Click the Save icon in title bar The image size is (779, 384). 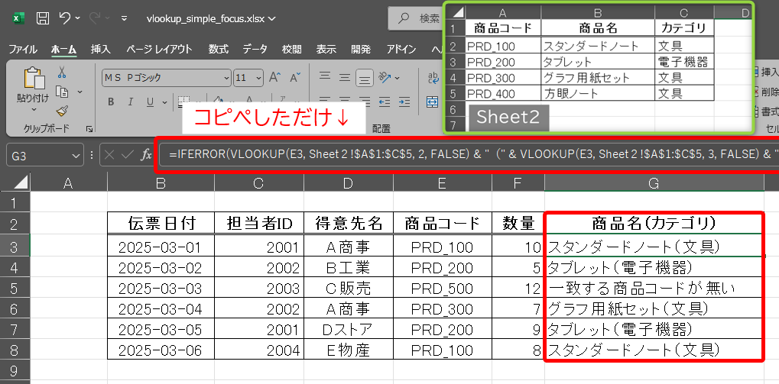44,18
